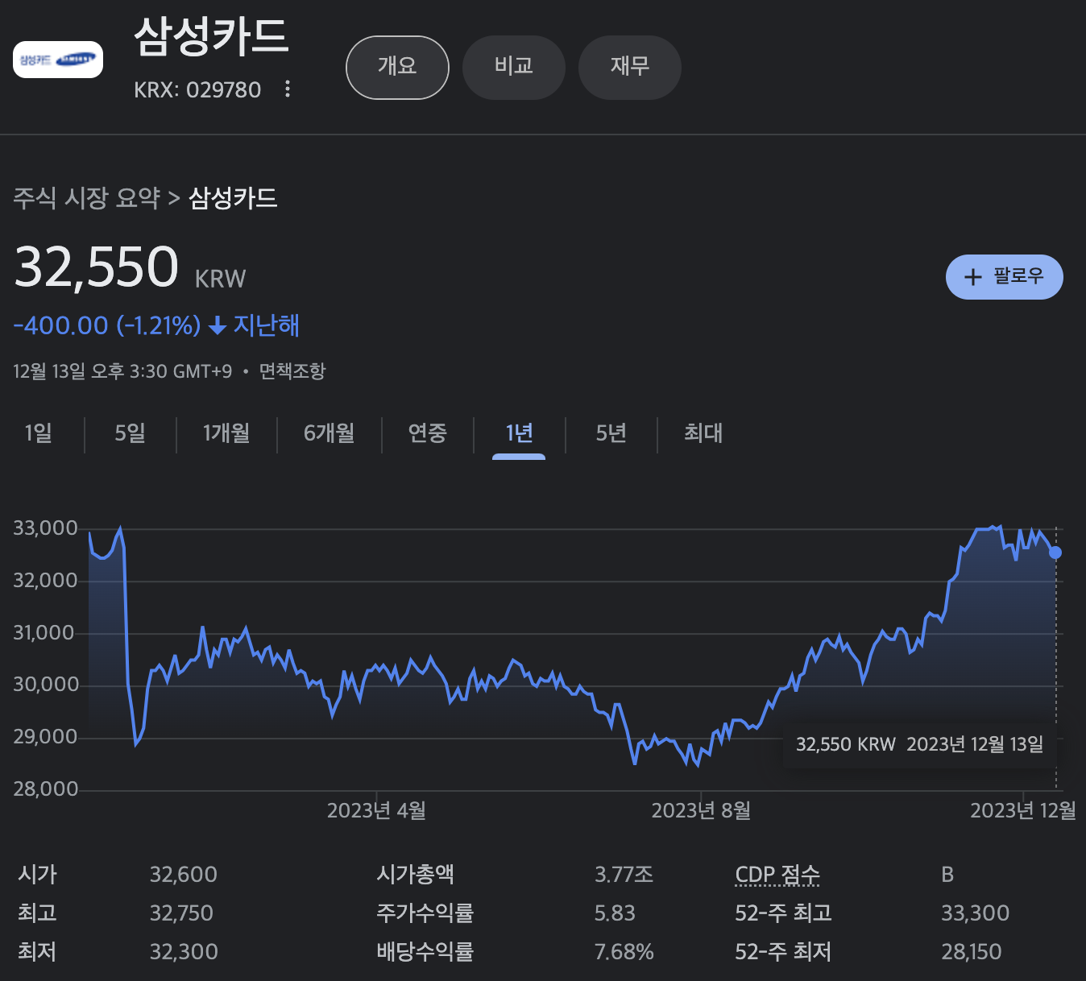Viewport: 1086px width, 981px height.
Task: Open the CDP 점수 definition link
Action: (777, 875)
